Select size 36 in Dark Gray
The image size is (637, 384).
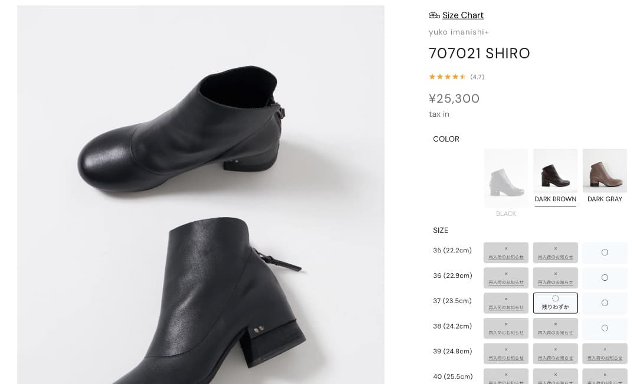point(605,278)
